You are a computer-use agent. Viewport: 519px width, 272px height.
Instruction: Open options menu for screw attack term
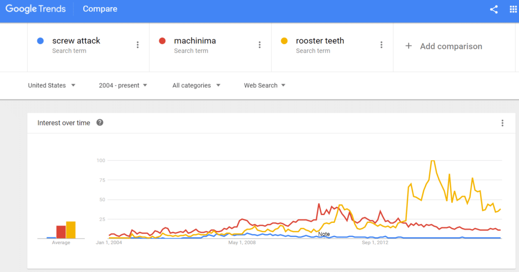[138, 45]
